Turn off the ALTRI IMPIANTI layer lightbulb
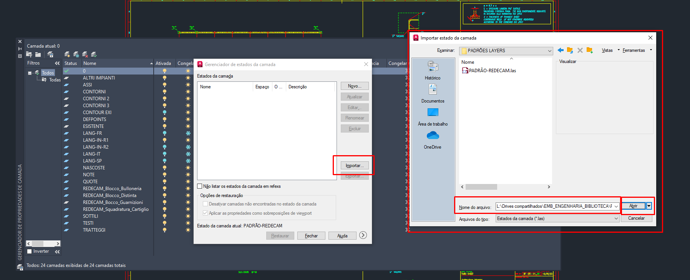Screen dimensions: 690x280 pyautogui.click(x=164, y=78)
